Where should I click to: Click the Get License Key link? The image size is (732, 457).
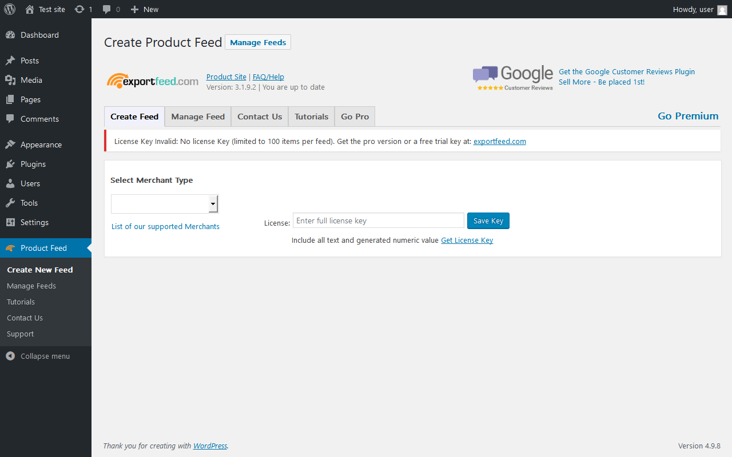[467, 240]
